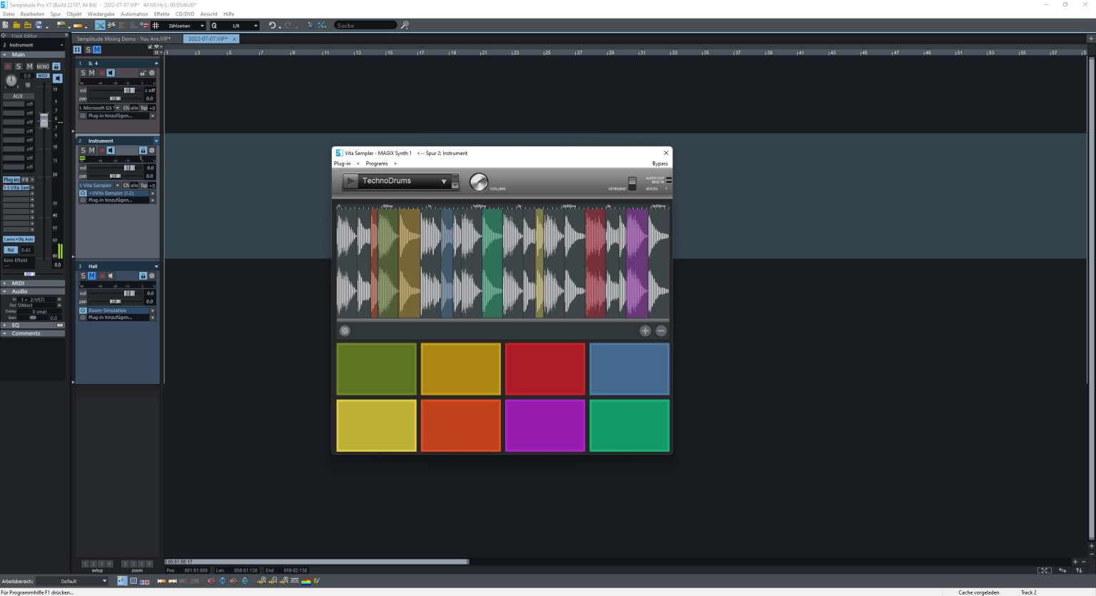Viewport: 1096px width, 596px height.
Task: Click the red record icon in Track Editor
Action: click(x=8, y=66)
